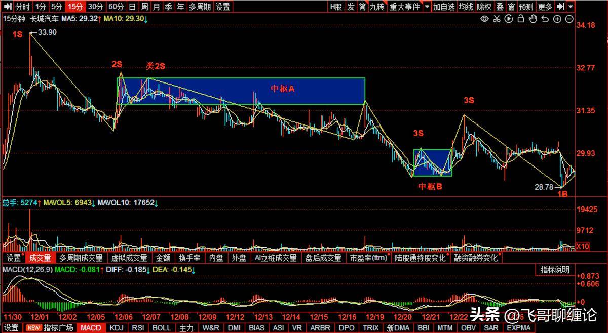Select the 外盘 tab
Viewport: 608px width, 333px height.
pyautogui.click(x=239, y=258)
